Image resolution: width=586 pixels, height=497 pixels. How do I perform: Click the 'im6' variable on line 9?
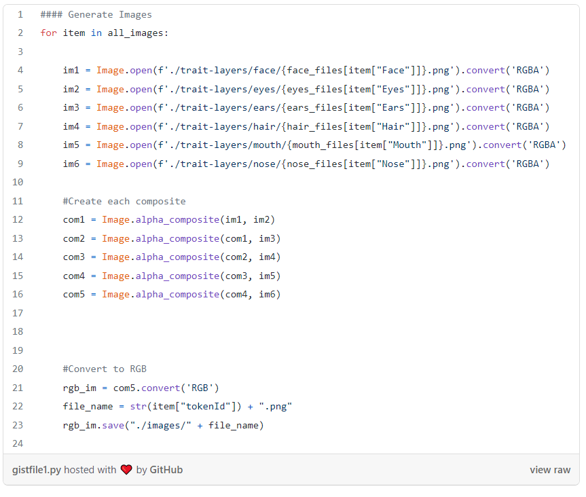pyautogui.click(x=71, y=164)
